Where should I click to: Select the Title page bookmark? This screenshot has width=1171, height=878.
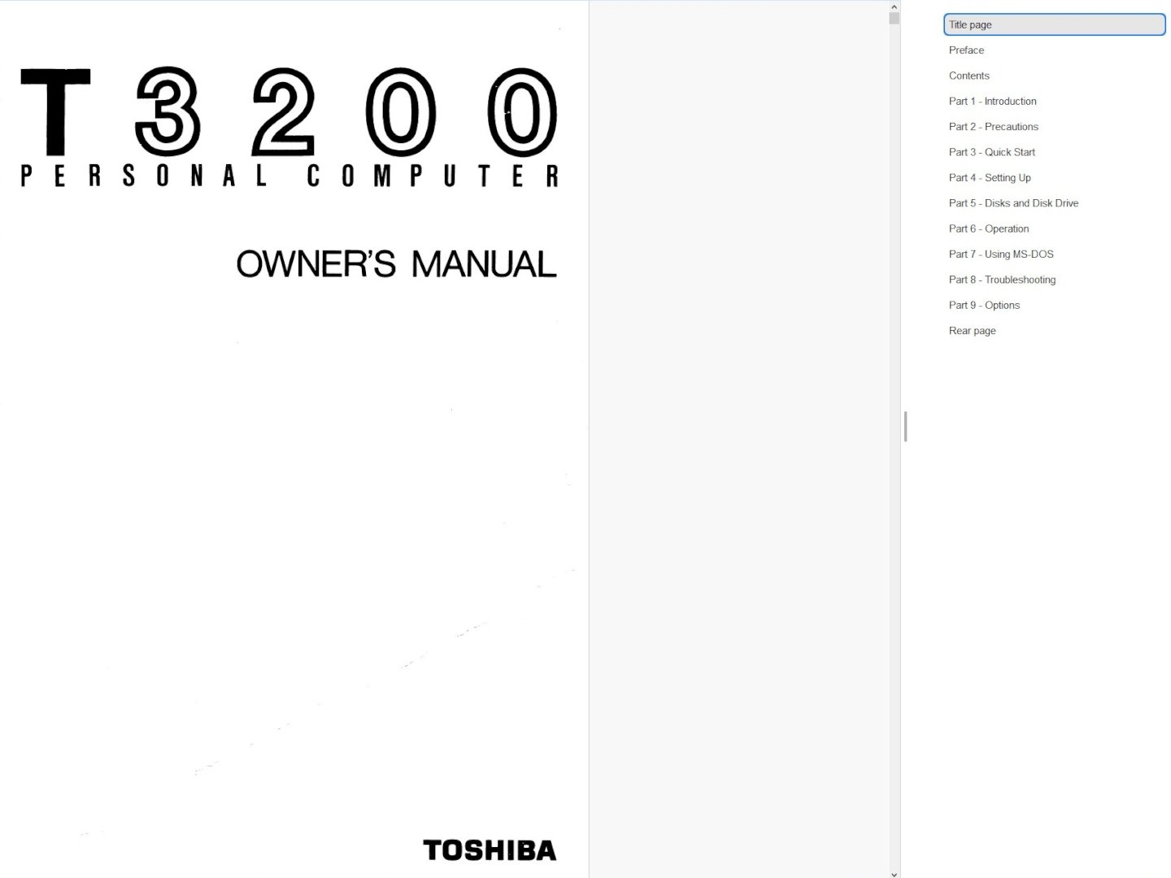pyautogui.click(x=970, y=24)
